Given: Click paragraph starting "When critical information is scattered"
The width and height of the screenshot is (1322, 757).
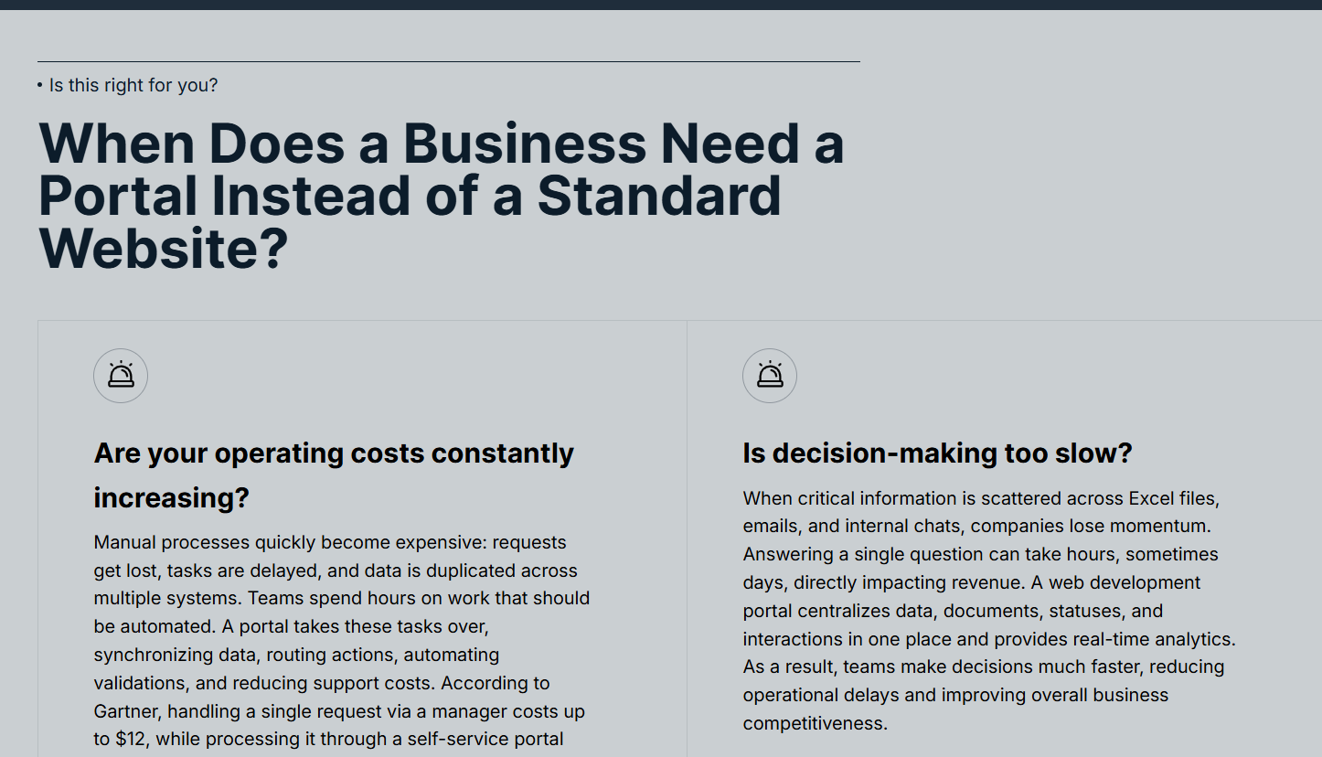Looking at the screenshot, I should pyautogui.click(x=987, y=611).
